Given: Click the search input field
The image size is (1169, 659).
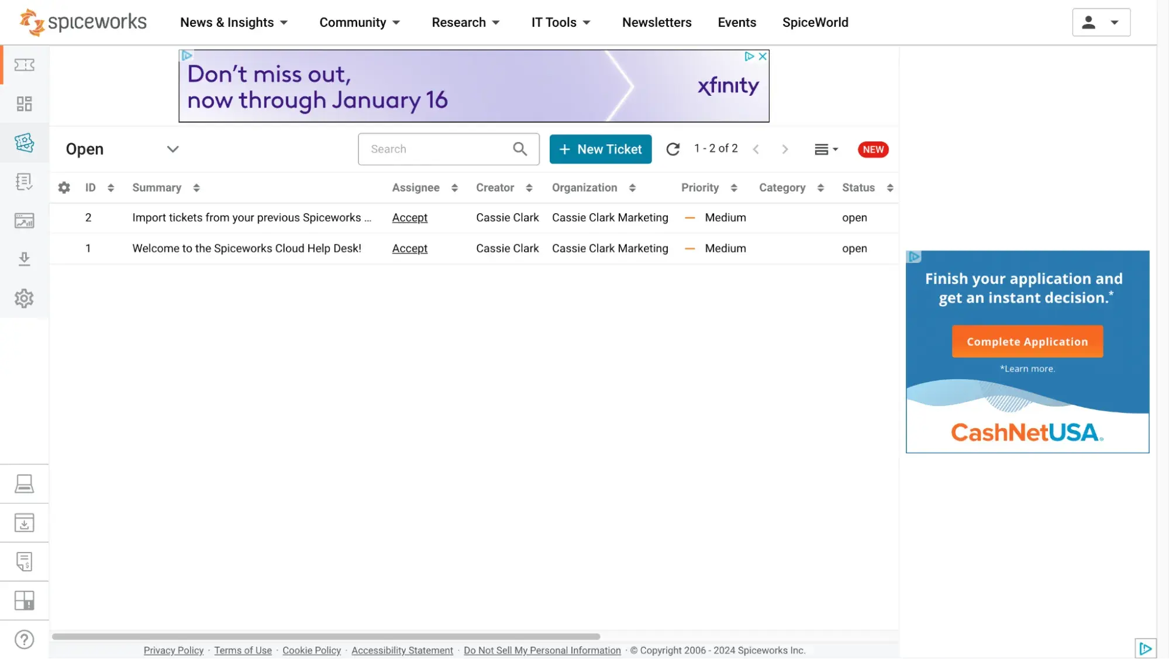Looking at the screenshot, I should point(448,149).
